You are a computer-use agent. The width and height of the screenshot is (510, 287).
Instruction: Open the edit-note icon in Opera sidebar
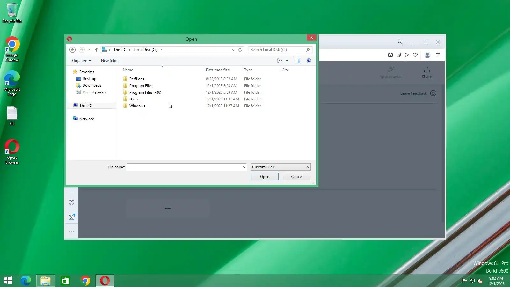72,217
